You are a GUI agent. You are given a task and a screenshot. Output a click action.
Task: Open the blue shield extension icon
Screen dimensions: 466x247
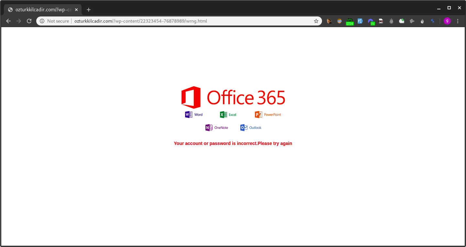coord(433,21)
